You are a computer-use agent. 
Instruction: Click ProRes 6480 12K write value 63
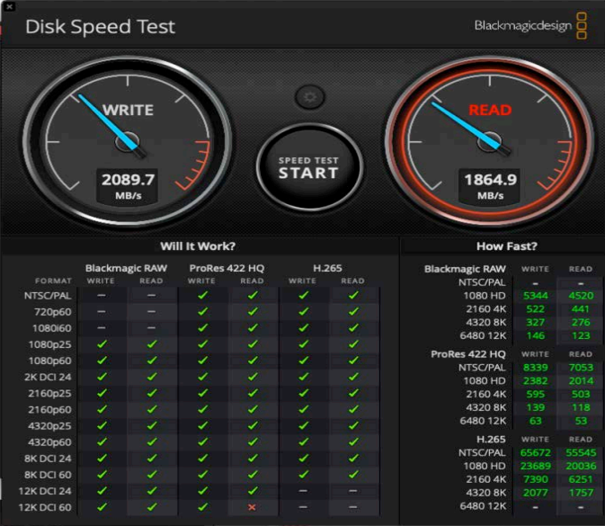click(536, 421)
